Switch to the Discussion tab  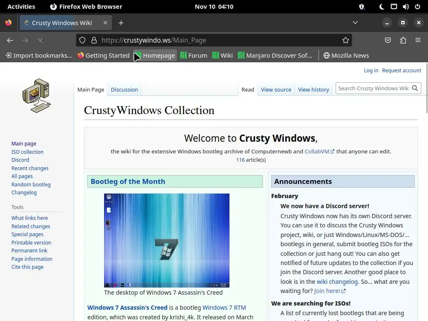[124, 89]
